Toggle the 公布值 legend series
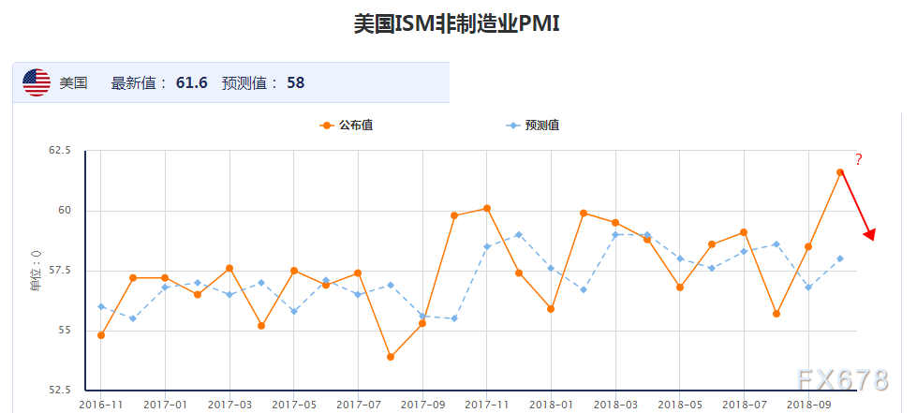917x413 pixels. tap(347, 125)
